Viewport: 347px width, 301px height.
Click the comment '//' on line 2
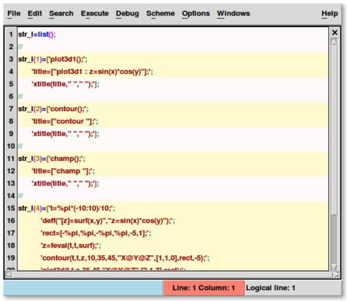20,47
